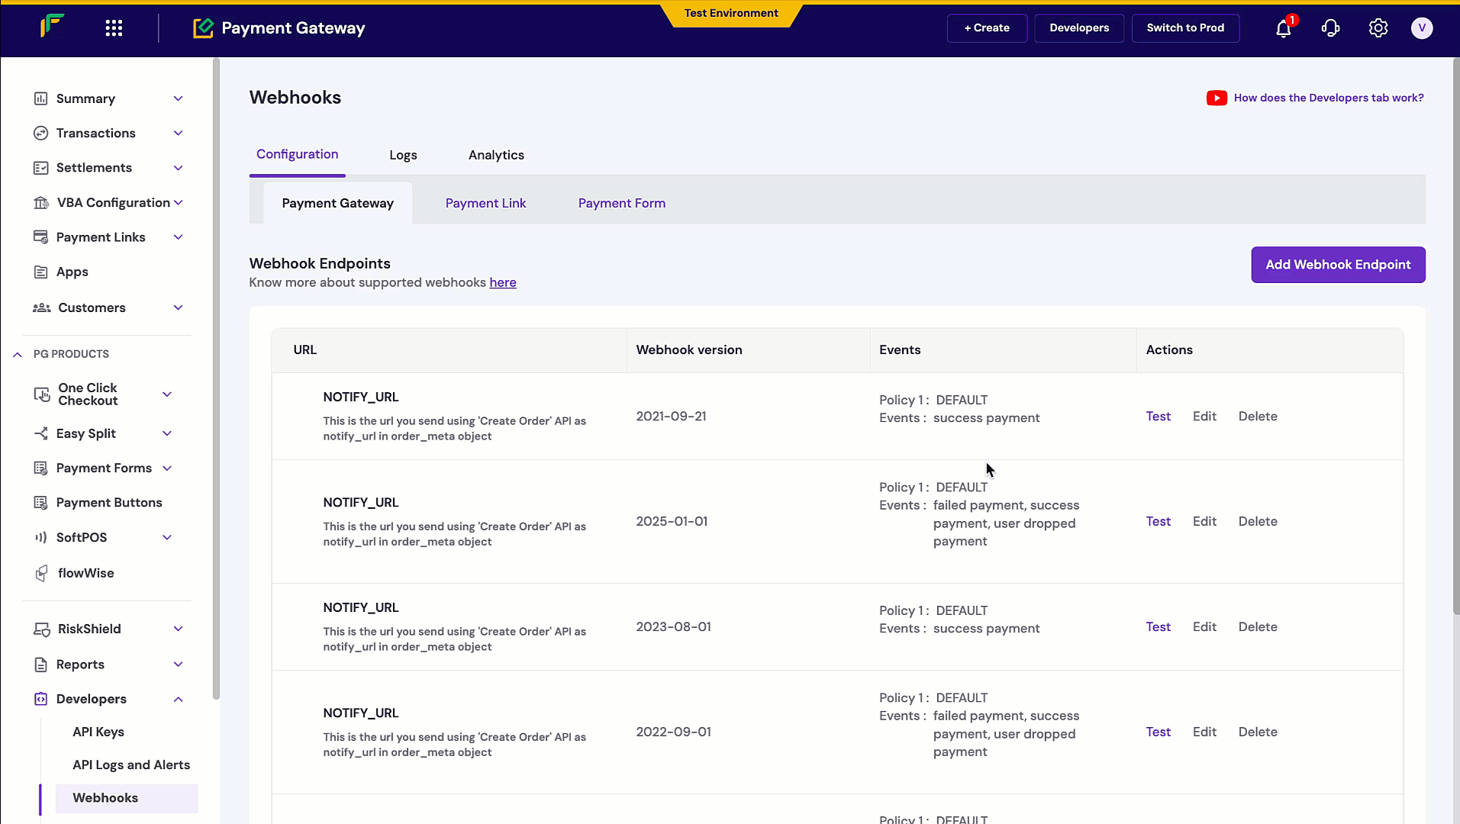Open the notifications bell
This screenshot has height=824, width=1460.
(1284, 28)
